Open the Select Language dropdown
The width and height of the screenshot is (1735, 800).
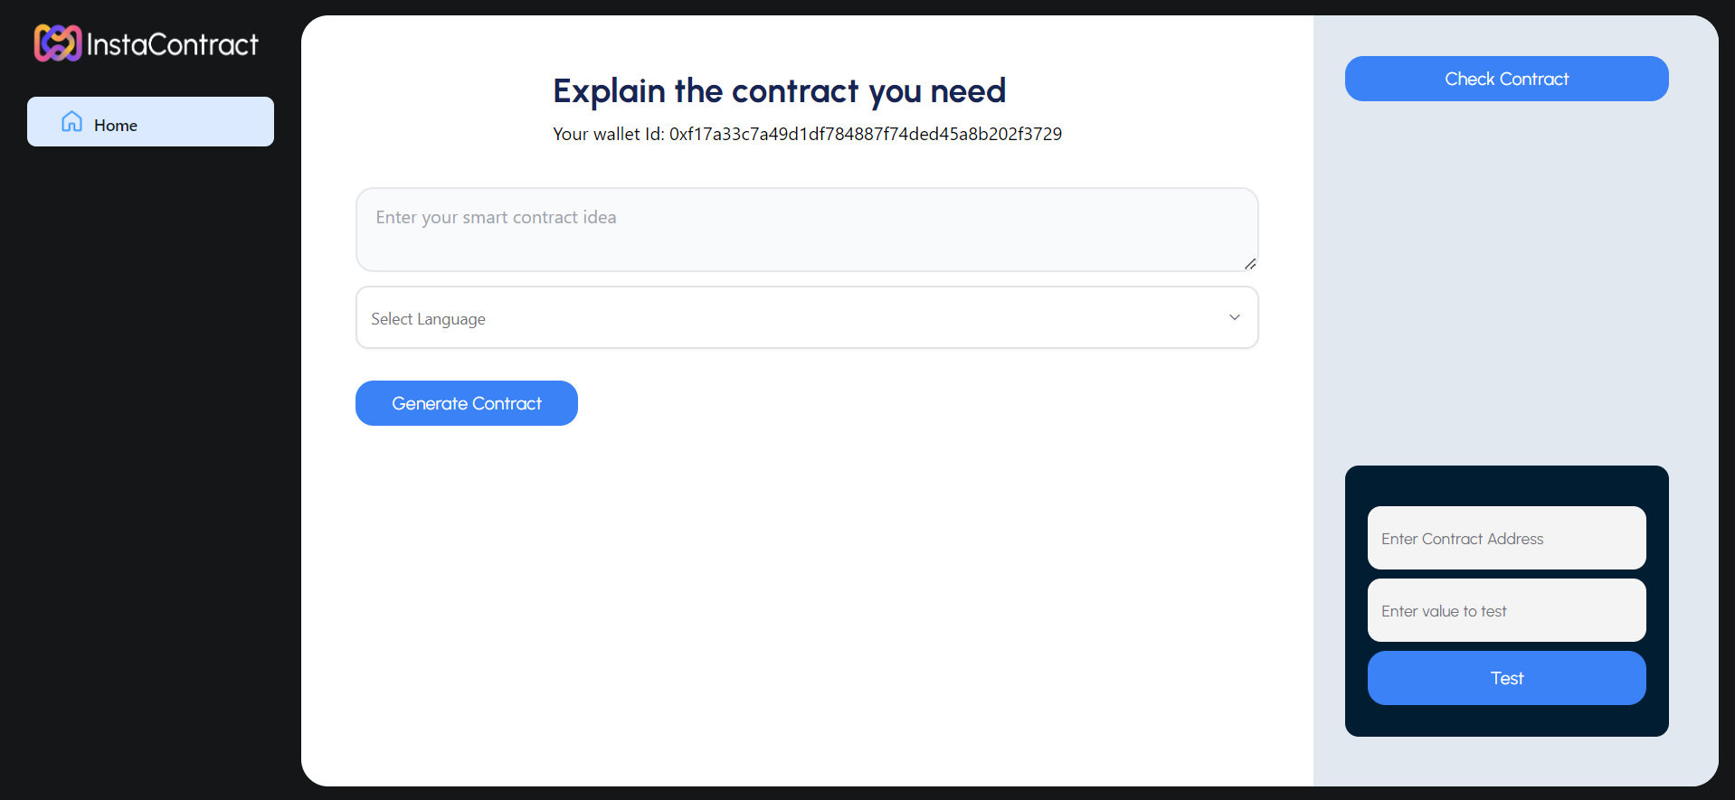pos(807,317)
